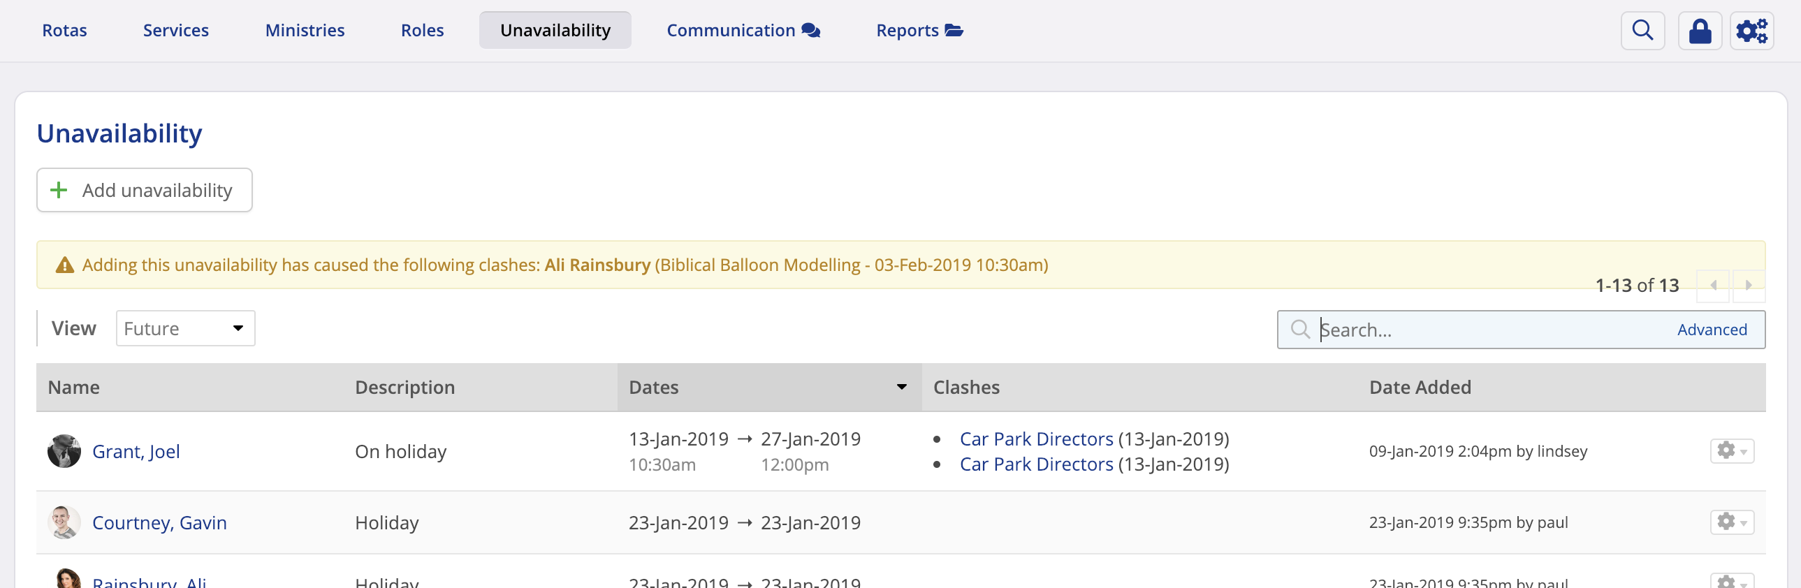Switch to the Rotas tab
1801x588 pixels.
pyautogui.click(x=64, y=31)
